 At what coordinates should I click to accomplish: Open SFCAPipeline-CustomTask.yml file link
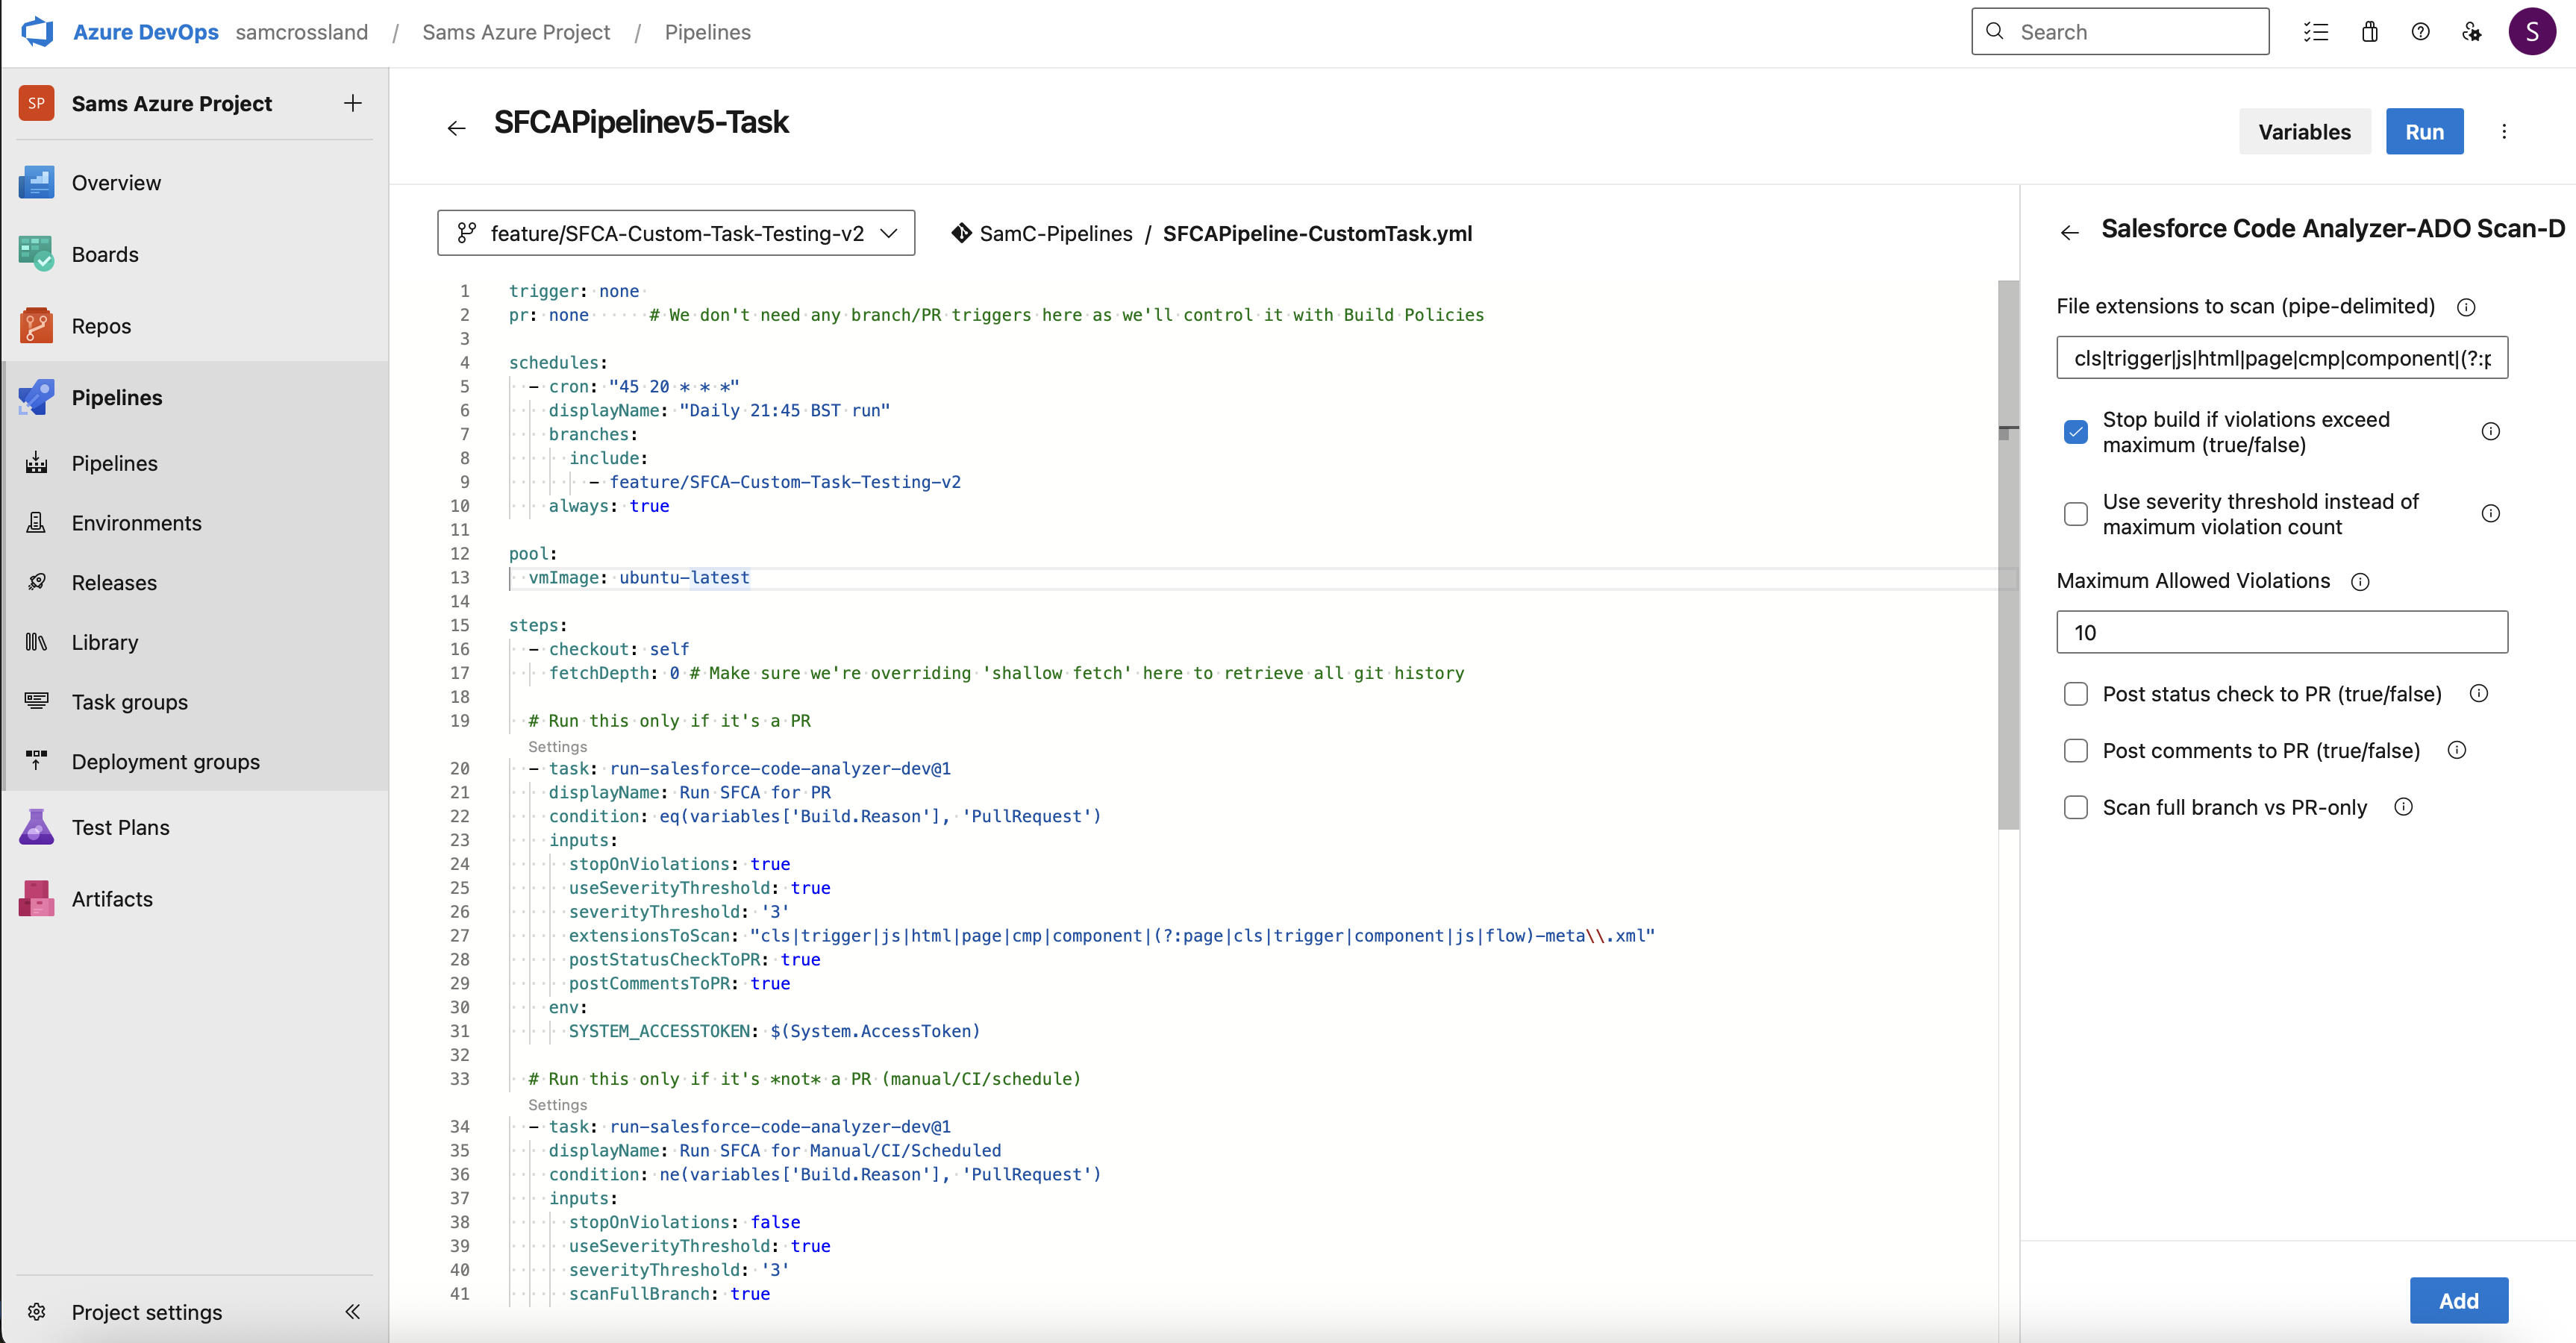pyautogui.click(x=1316, y=233)
